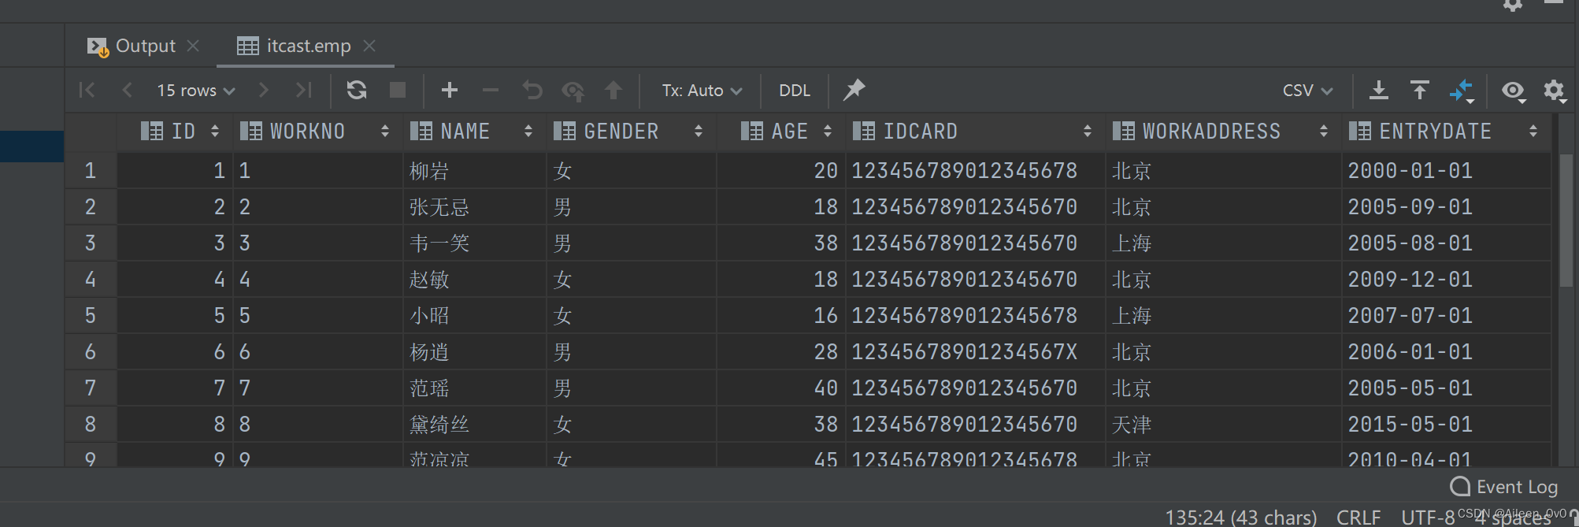Open the CSV export format dropdown
The height and width of the screenshot is (527, 1579).
coord(1307,91)
